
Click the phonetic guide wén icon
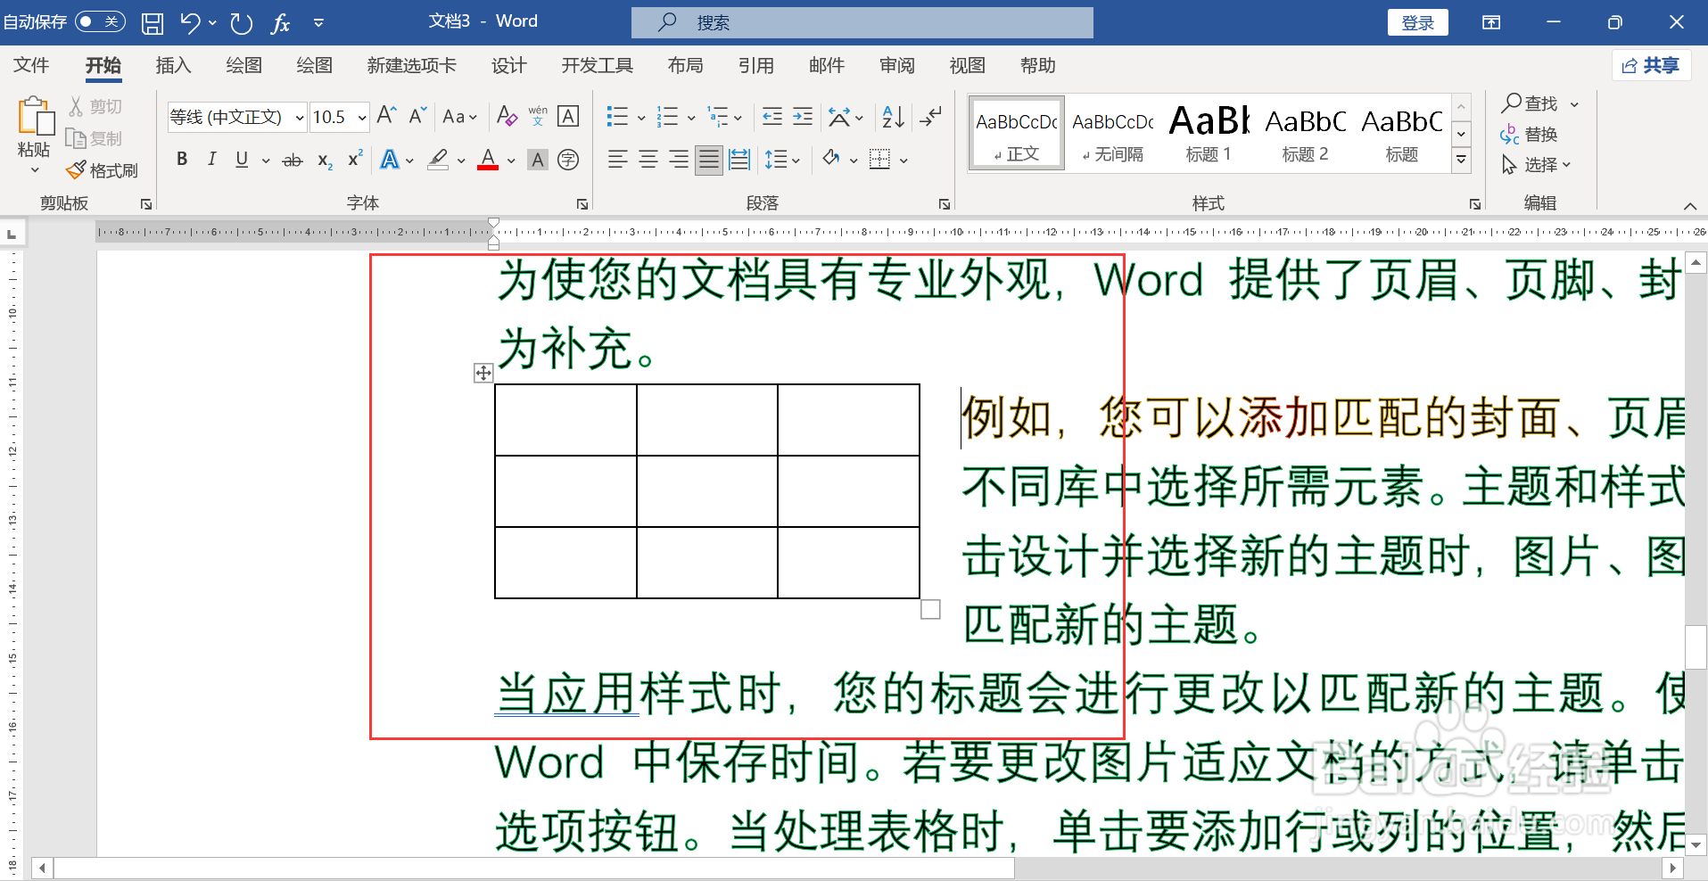point(538,116)
